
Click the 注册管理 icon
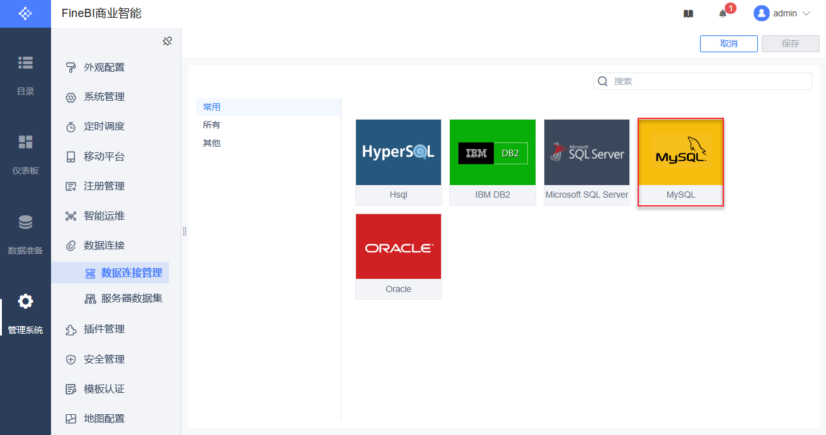click(x=71, y=186)
